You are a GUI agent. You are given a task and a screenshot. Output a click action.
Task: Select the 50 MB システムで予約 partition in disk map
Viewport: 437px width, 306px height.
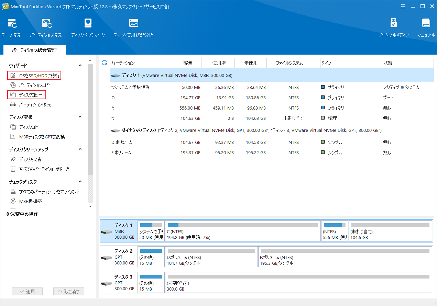(151, 231)
